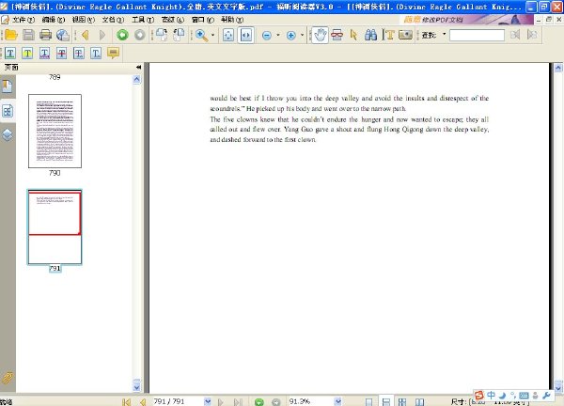This screenshot has height=406, width=564.
Task: Open the page thumbnails sidebar tab
Action: pos(8,111)
